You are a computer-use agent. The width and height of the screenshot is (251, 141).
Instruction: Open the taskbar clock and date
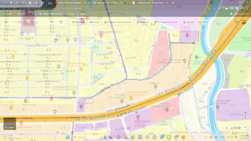[244, 137]
